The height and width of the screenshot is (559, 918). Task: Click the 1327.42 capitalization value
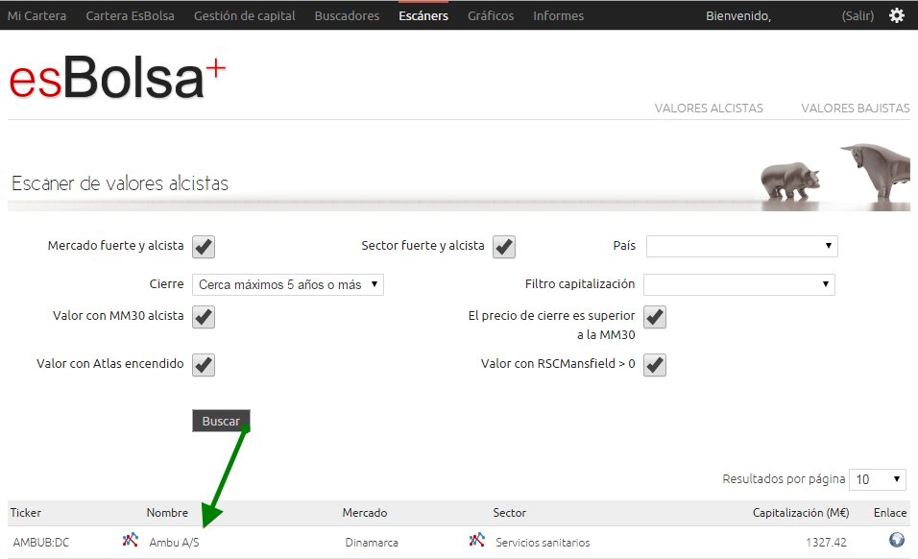[826, 543]
